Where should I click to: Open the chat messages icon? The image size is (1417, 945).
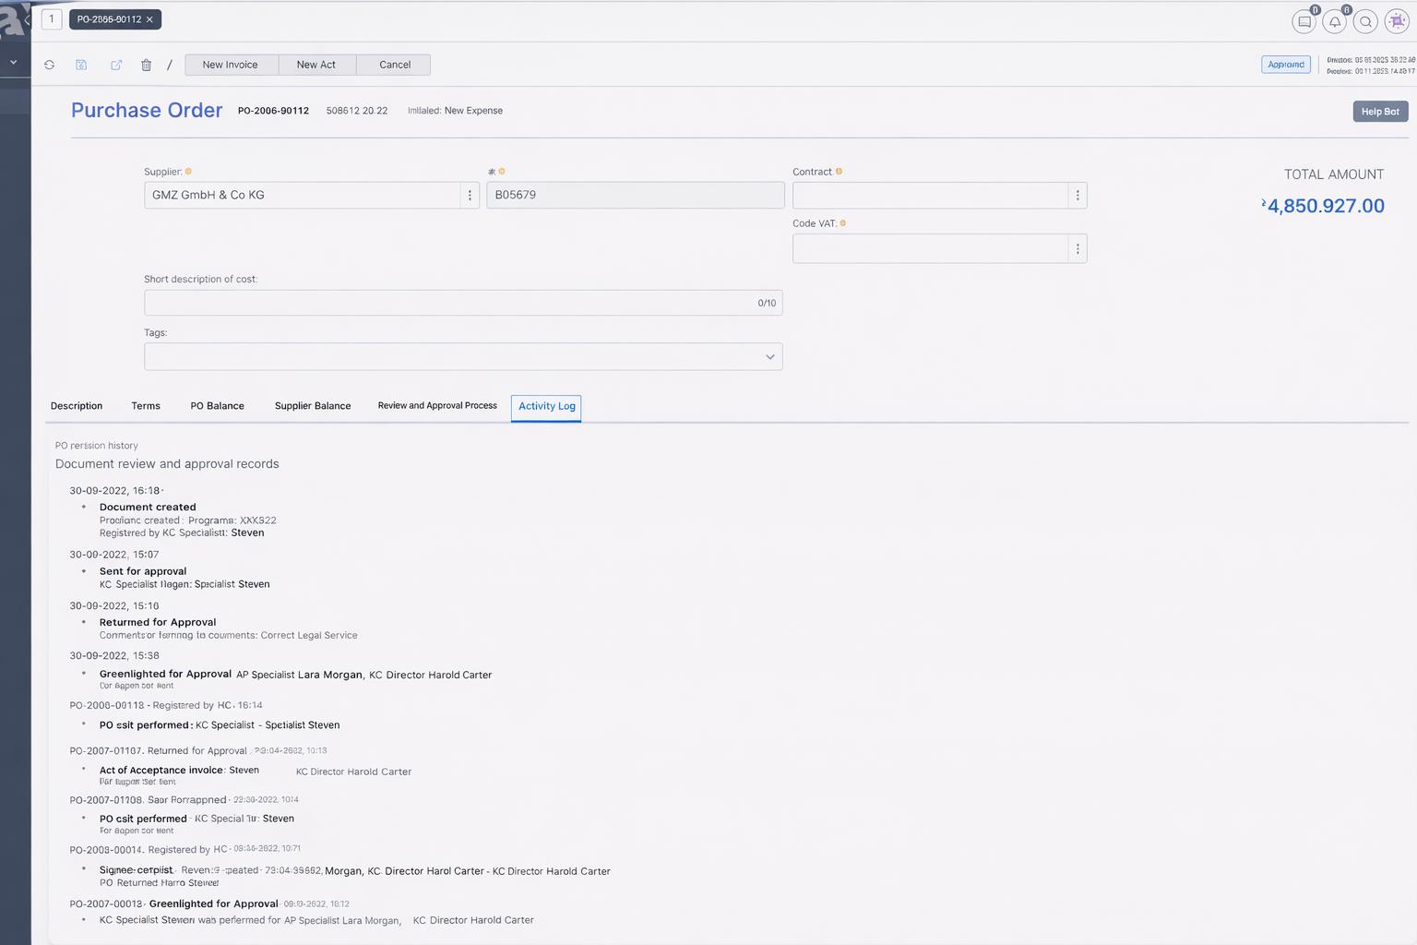pos(1304,21)
